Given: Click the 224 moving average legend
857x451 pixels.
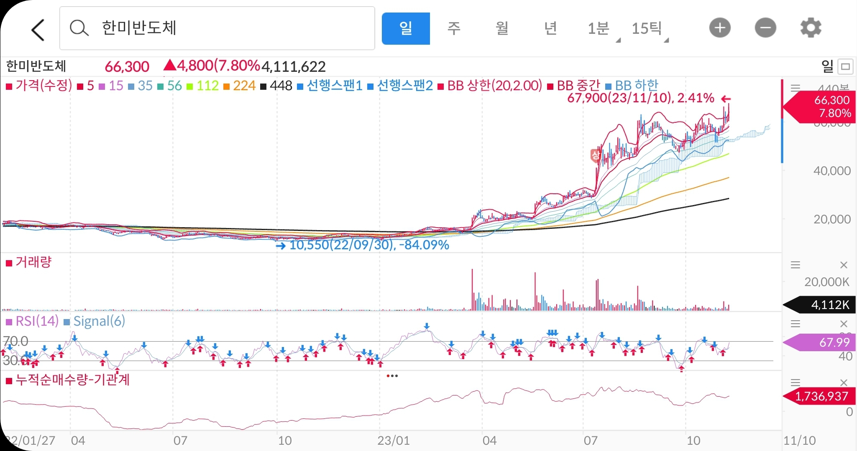Looking at the screenshot, I should 240,86.
